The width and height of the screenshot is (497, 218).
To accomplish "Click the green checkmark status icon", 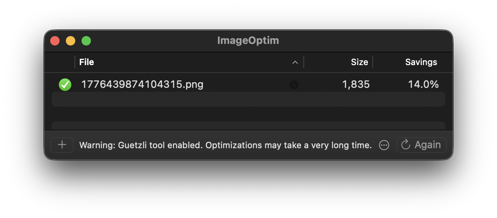I will 65,84.
